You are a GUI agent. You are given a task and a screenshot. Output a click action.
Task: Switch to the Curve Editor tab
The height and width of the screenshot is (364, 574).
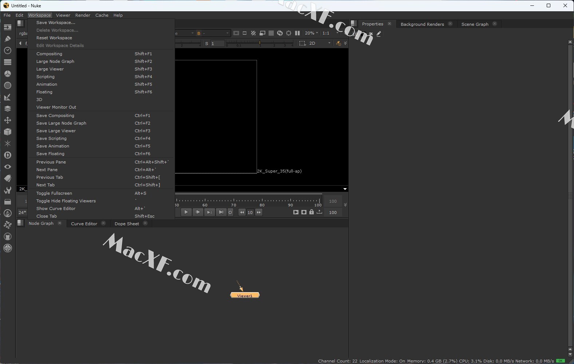tap(84, 224)
